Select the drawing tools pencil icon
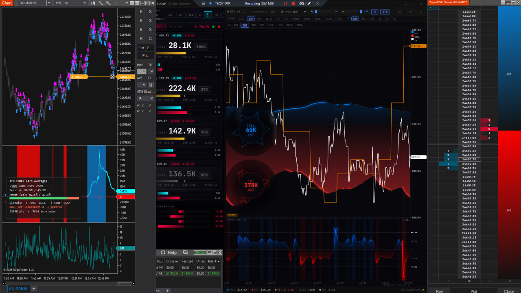This screenshot has height=293, width=521. tap(101, 3)
